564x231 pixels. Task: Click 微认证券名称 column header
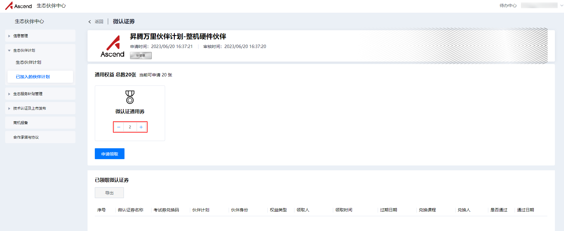coord(131,210)
